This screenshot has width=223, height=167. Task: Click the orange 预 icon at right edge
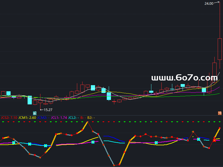pyautogui.click(x=220, y=113)
